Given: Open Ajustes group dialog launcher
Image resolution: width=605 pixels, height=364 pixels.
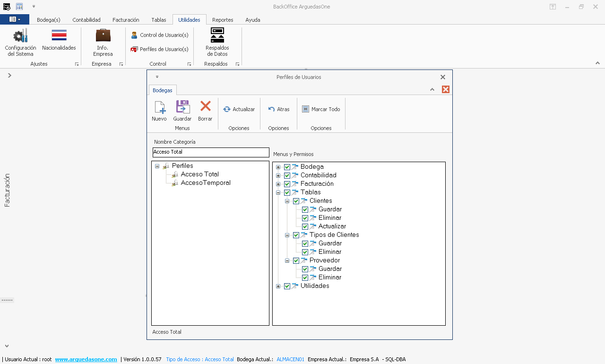Looking at the screenshot, I should coord(77,64).
